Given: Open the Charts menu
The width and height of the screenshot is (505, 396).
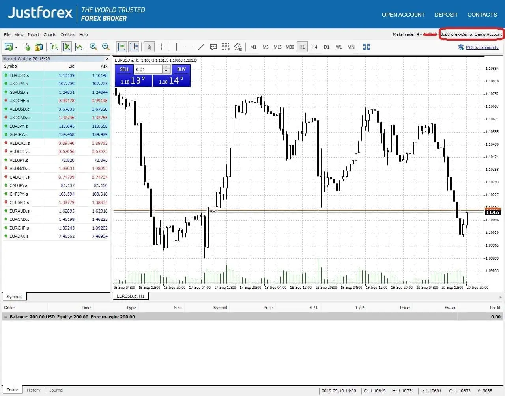Looking at the screenshot, I should (x=50, y=35).
